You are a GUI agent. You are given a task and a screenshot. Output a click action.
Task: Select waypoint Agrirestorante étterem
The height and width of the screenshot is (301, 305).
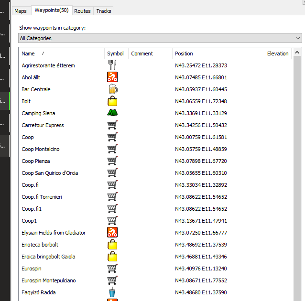coord(48,65)
